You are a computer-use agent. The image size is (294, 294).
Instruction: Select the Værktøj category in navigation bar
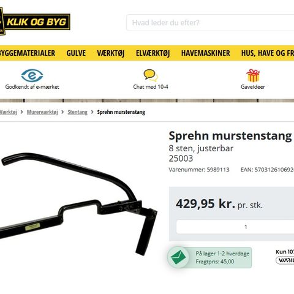tap(111, 53)
